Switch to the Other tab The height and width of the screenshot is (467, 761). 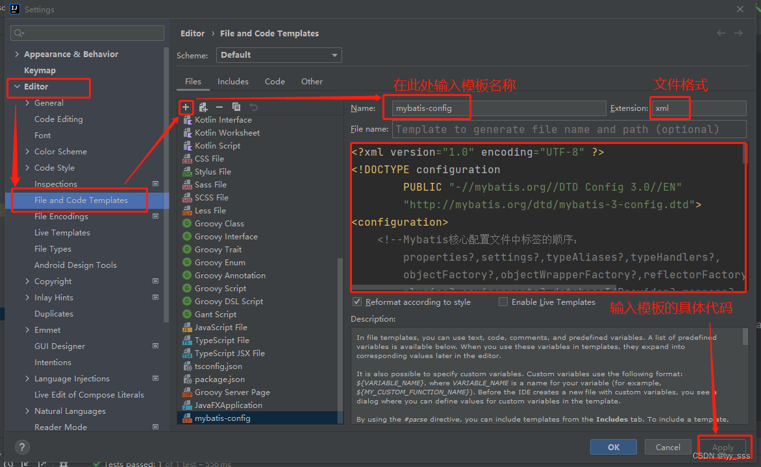tap(312, 82)
